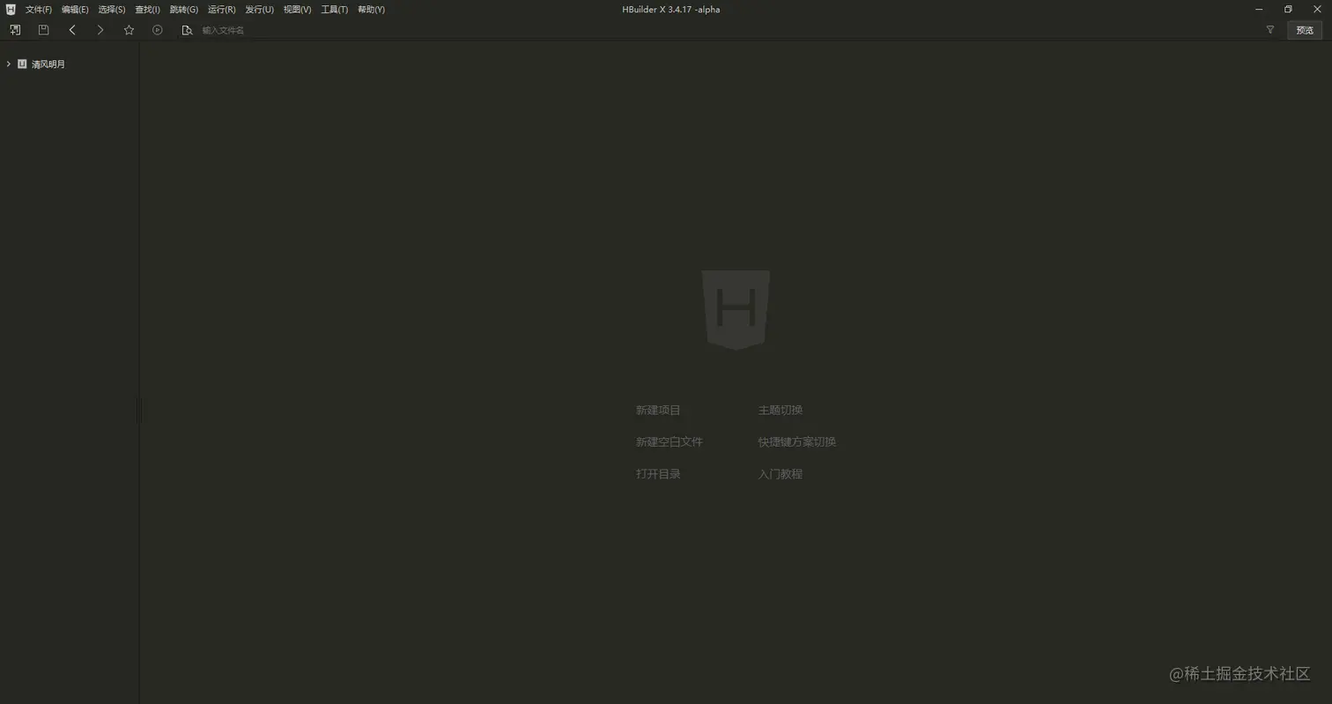This screenshot has height=704, width=1332.
Task: Open the 编辑(E) menu
Action: click(x=75, y=10)
